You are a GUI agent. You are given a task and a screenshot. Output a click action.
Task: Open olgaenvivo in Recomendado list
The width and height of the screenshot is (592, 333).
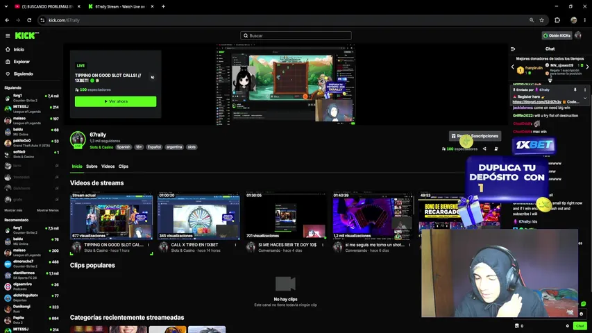(x=32, y=287)
